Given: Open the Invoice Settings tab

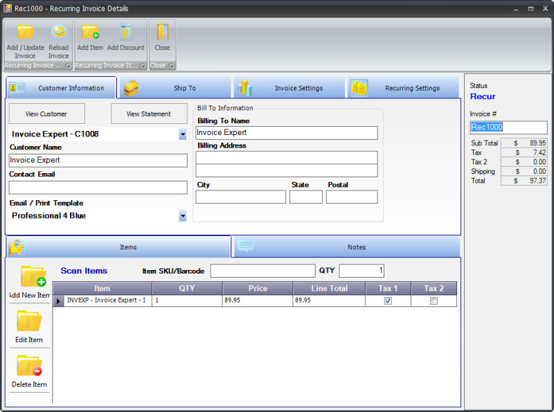Looking at the screenshot, I should coord(289,88).
